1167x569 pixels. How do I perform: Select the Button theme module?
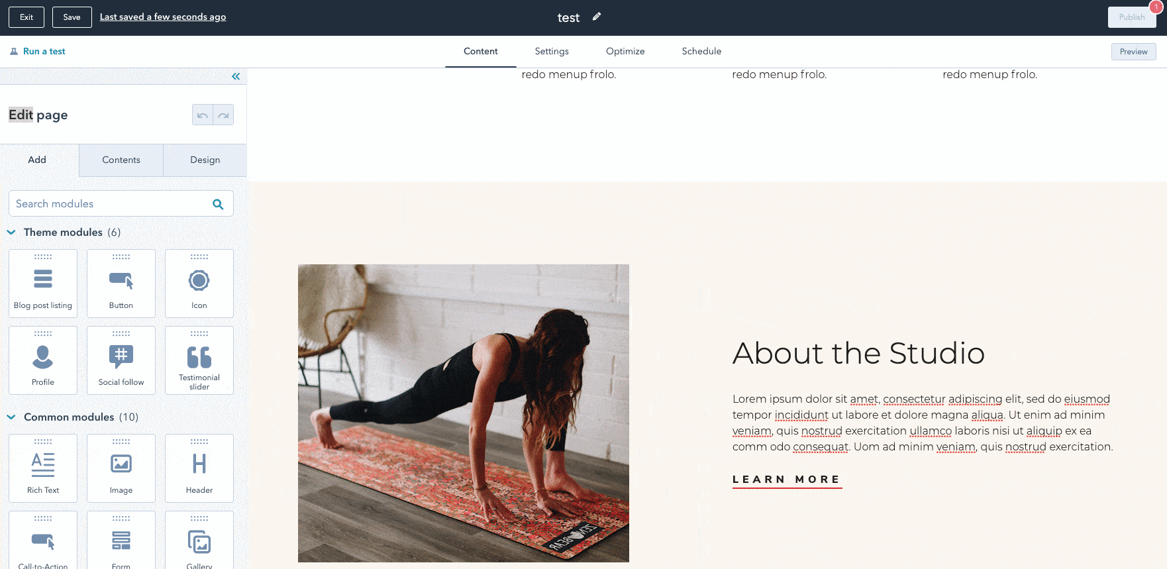click(121, 284)
